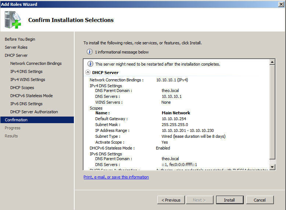Click the scrollbar down arrow
This screenshot has width=286, height=210.
pos(272,167)
